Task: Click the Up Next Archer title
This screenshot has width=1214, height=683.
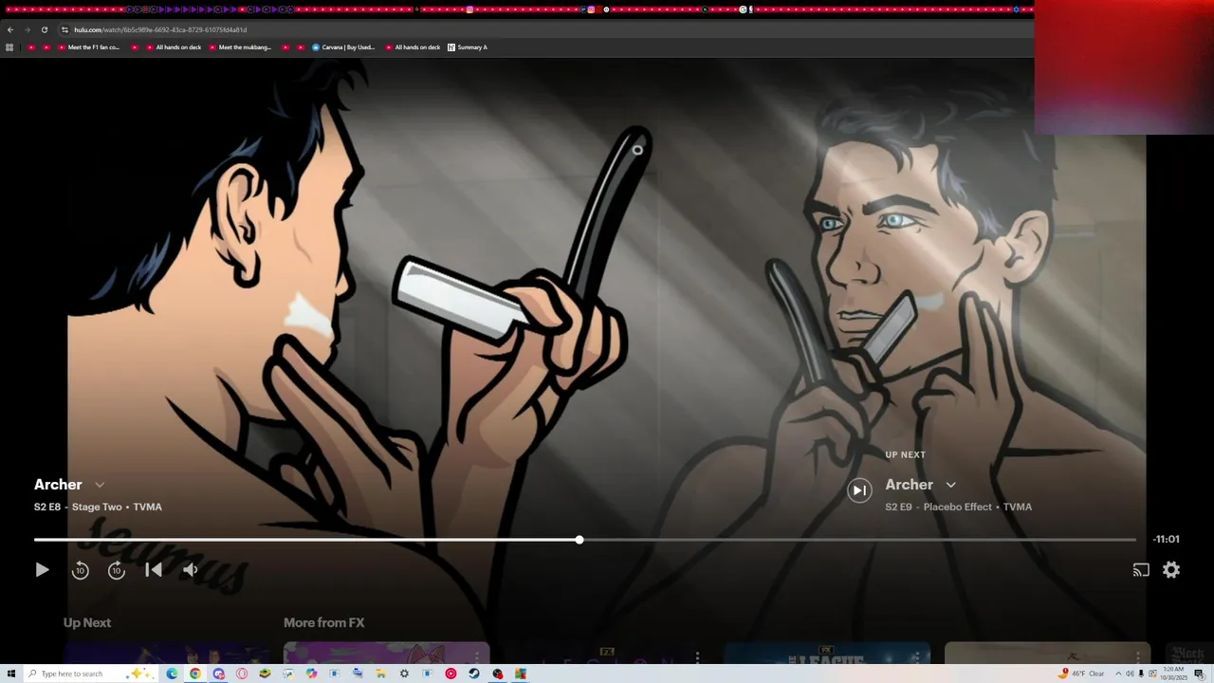Action: 909,485
